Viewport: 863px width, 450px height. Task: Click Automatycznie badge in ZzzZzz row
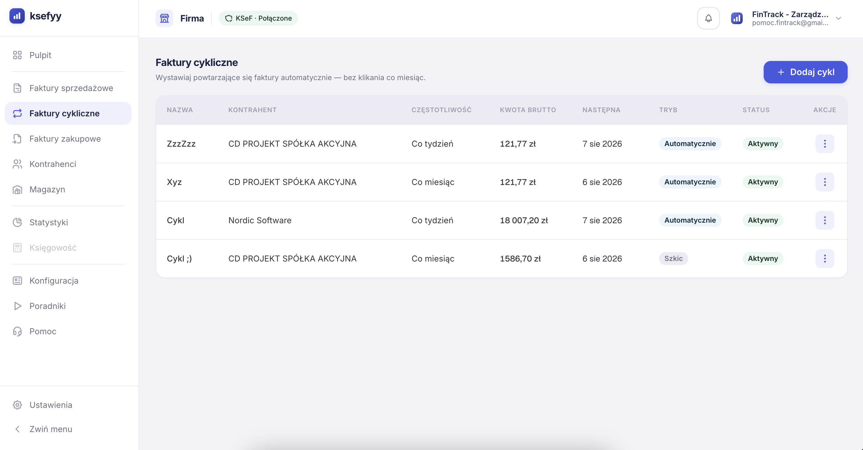click(x=690, y=144)
